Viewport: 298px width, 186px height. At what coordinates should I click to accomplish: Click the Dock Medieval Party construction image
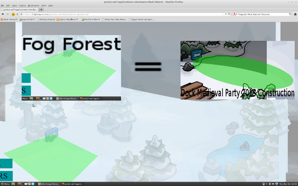[237, 70]
